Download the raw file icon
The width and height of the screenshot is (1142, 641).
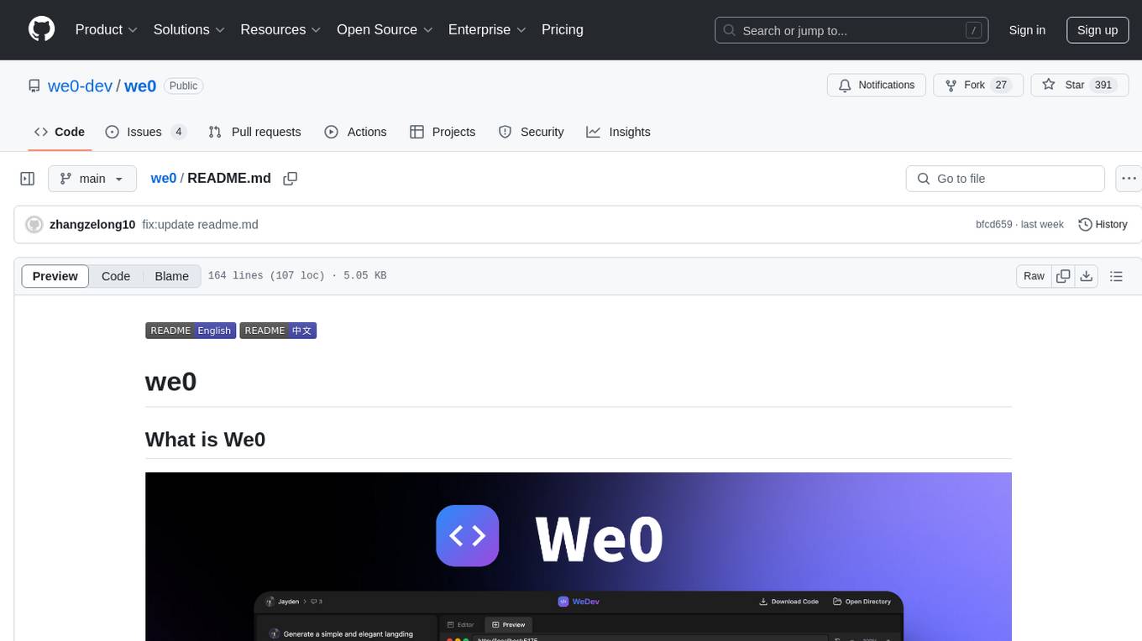point(1086,276)
